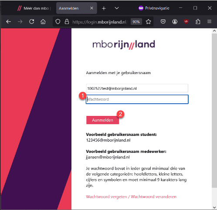Screen dimensions: 217x210
Task: Close the Aanmelden tab
Action: (92, 8)
